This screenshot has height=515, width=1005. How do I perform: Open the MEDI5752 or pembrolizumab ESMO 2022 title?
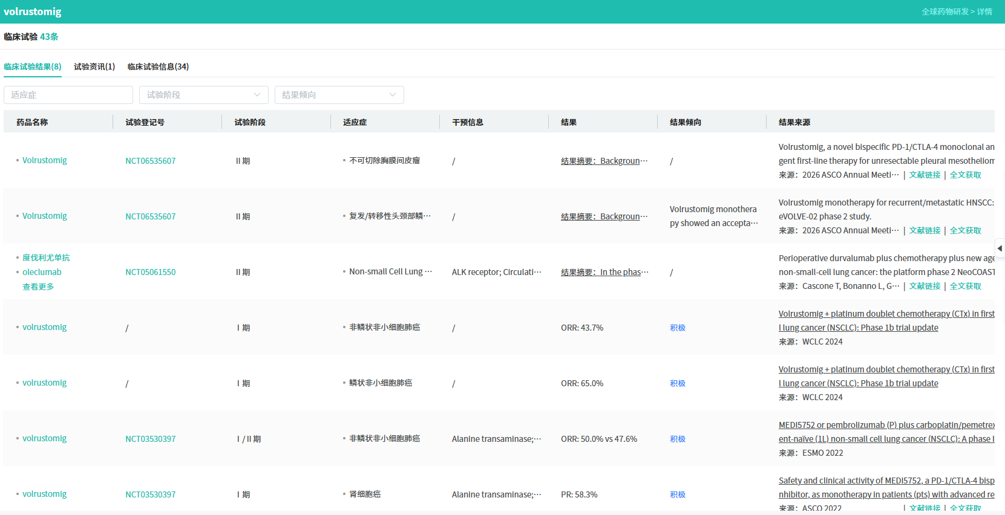[886, 432]
